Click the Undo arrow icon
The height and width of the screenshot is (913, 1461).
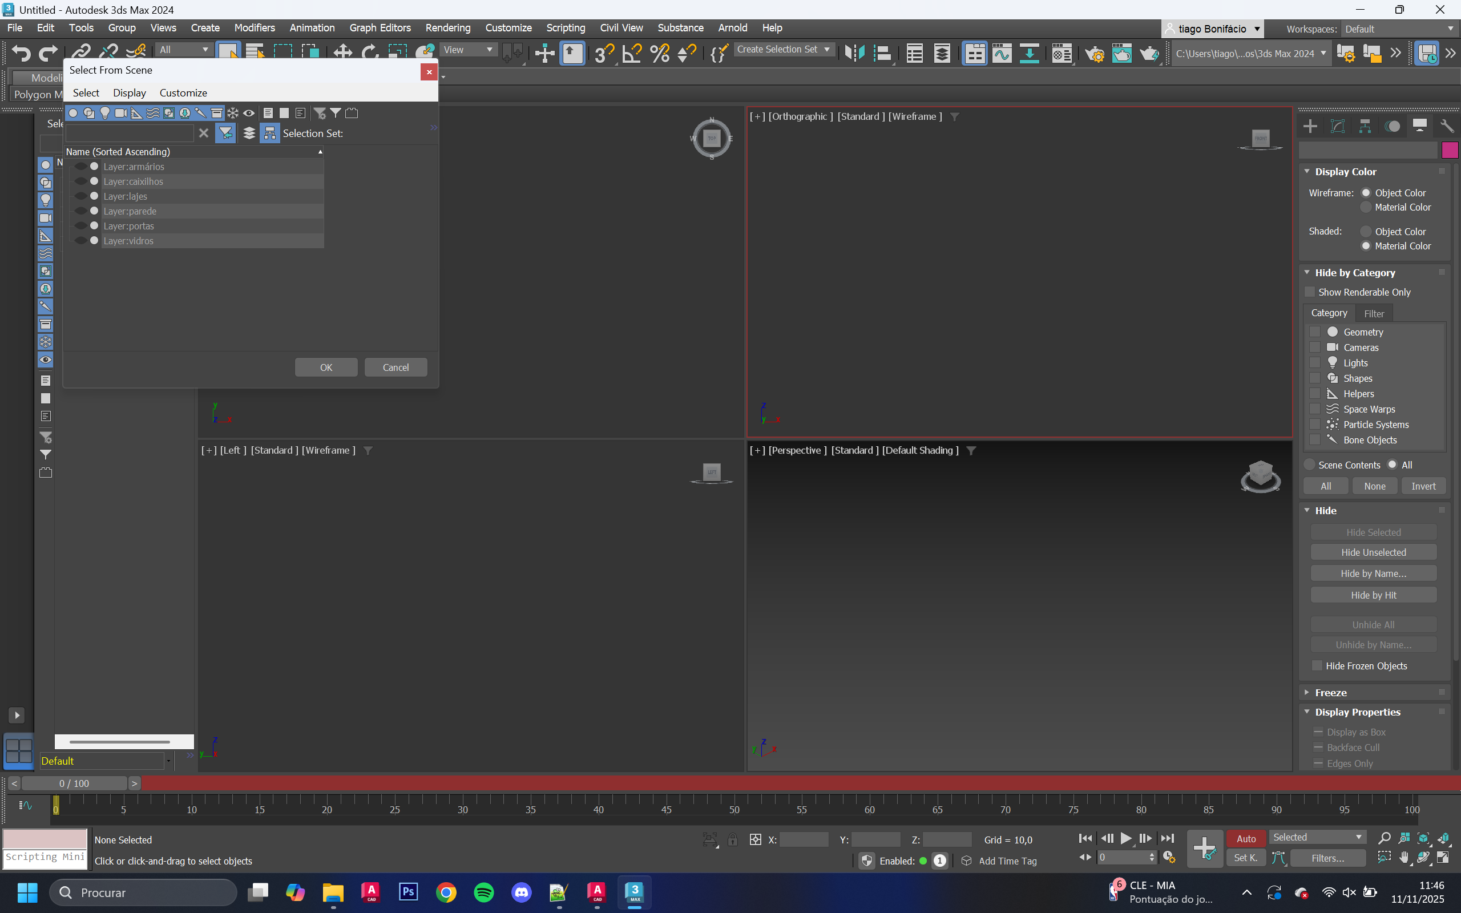click(x=21, y=54)
